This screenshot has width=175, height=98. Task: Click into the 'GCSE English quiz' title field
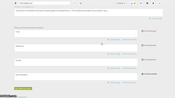coord(44,3)
